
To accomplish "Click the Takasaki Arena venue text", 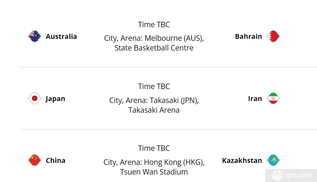I will 154,105.
